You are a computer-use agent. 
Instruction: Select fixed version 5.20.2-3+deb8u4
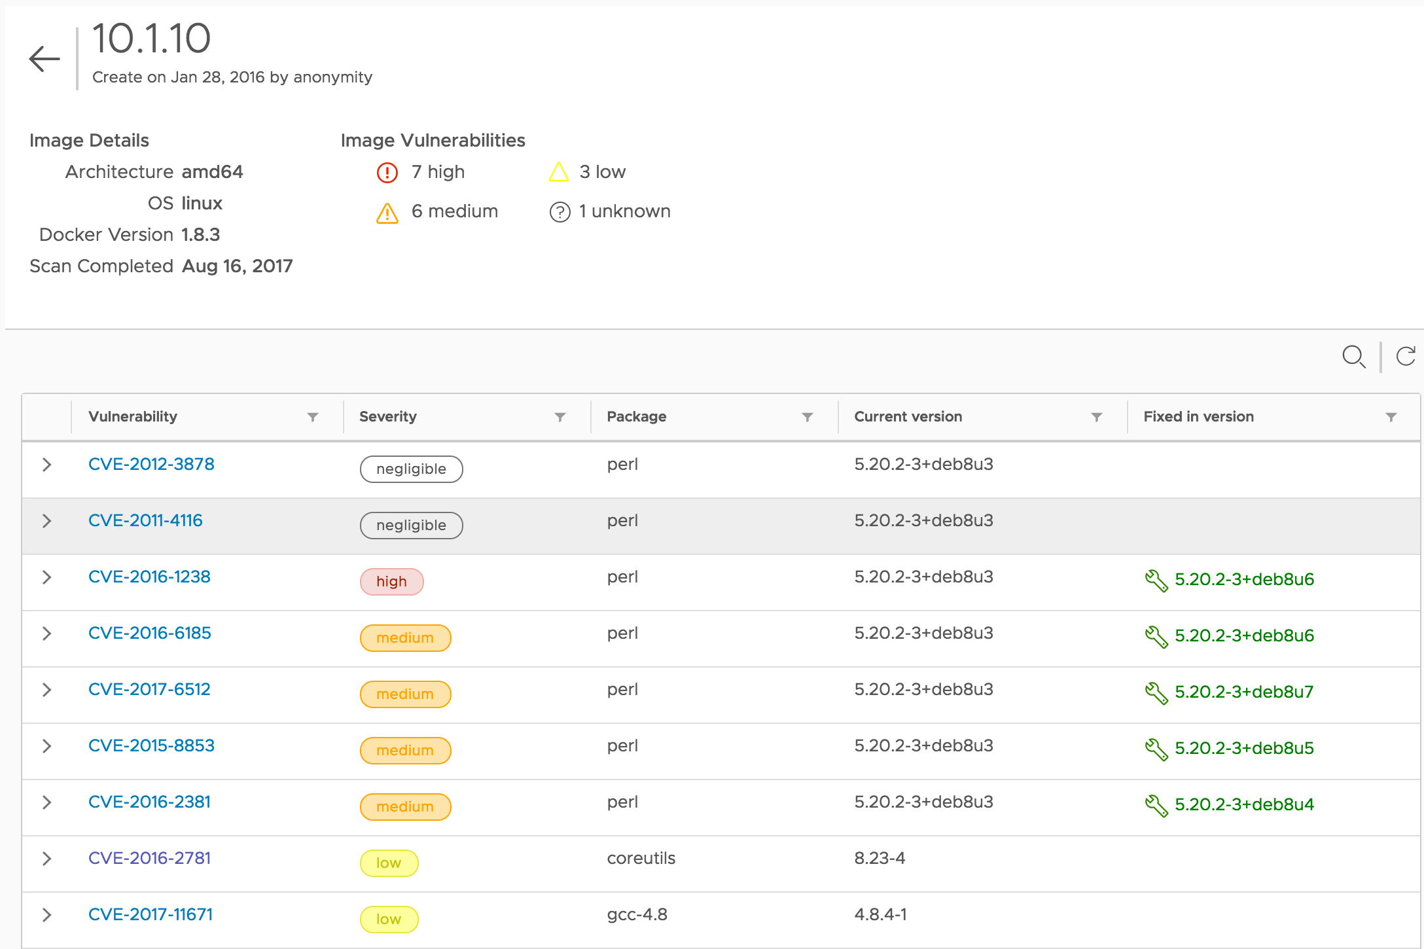pyautogui.click(x=1244, y=804)
